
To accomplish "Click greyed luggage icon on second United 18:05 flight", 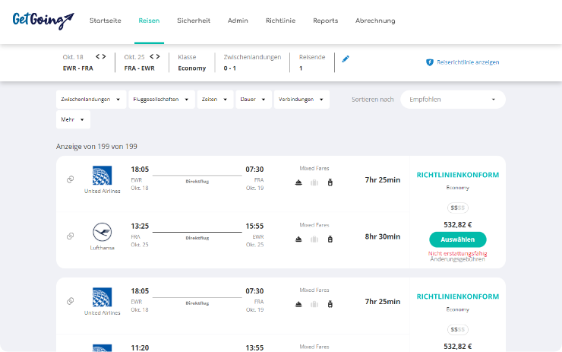I will pos(314,304).
